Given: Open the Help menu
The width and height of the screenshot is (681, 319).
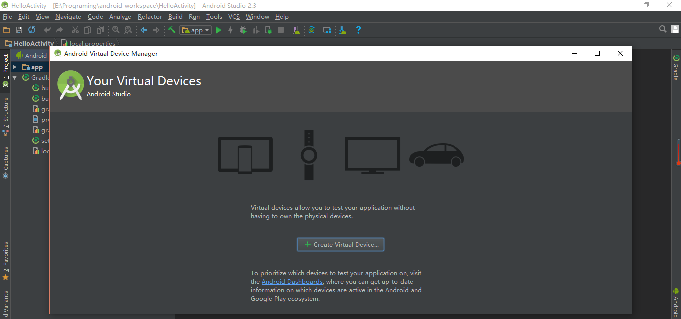Looking at the screenshot, I should 282,16.
